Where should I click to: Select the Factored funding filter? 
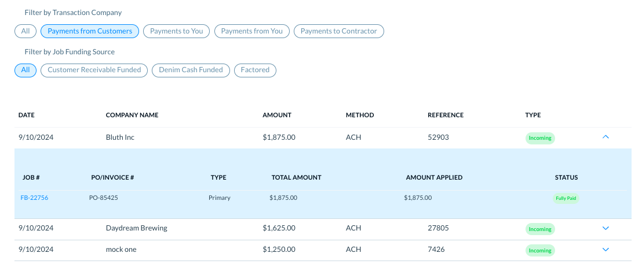point(255,70)
